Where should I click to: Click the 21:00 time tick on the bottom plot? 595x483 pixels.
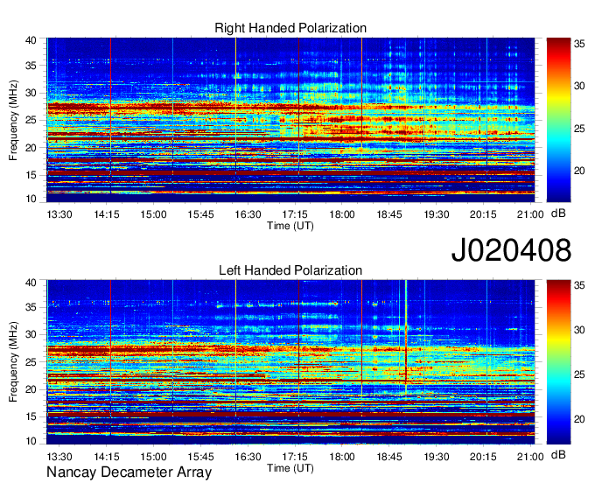tap(530, 457)
